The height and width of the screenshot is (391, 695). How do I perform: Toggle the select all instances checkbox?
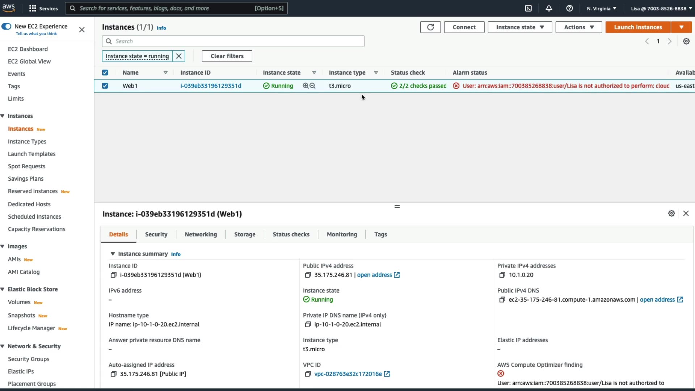[105, 73]
